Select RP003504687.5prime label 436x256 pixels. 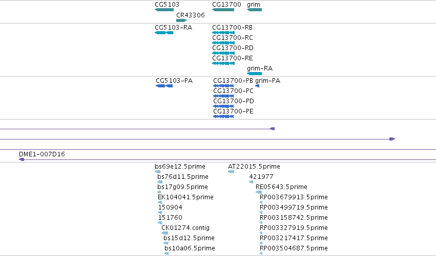294,248
